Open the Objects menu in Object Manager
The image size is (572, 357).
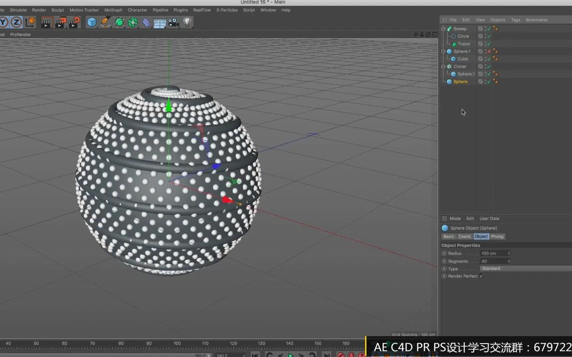497,20
